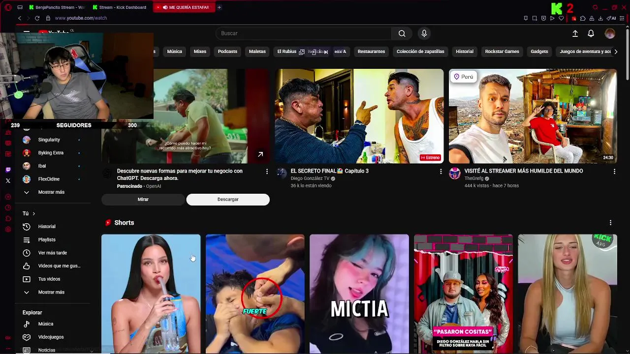Select the Gadgets category chip
Viewport: 630px width, 354px height.
coord(539,52)
